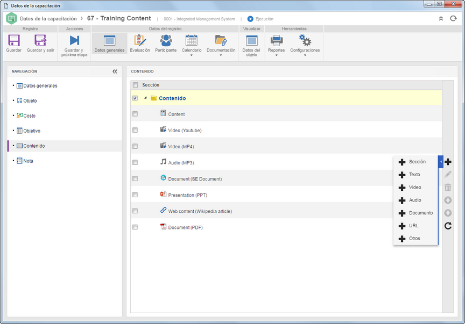Check the Video (Youtube) checkbox
This screenshot has height=324, width=465.
click(x=135, y=130)
